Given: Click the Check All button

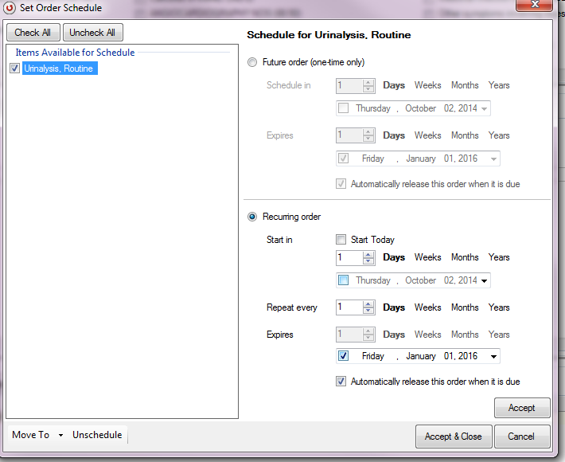Looking at the screenshot, I should coord(33,33).
